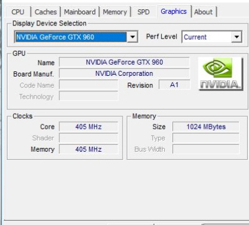Open the Display Device Selection dropdown arrow
Screen dimensions: 249x225
[133, 37]
